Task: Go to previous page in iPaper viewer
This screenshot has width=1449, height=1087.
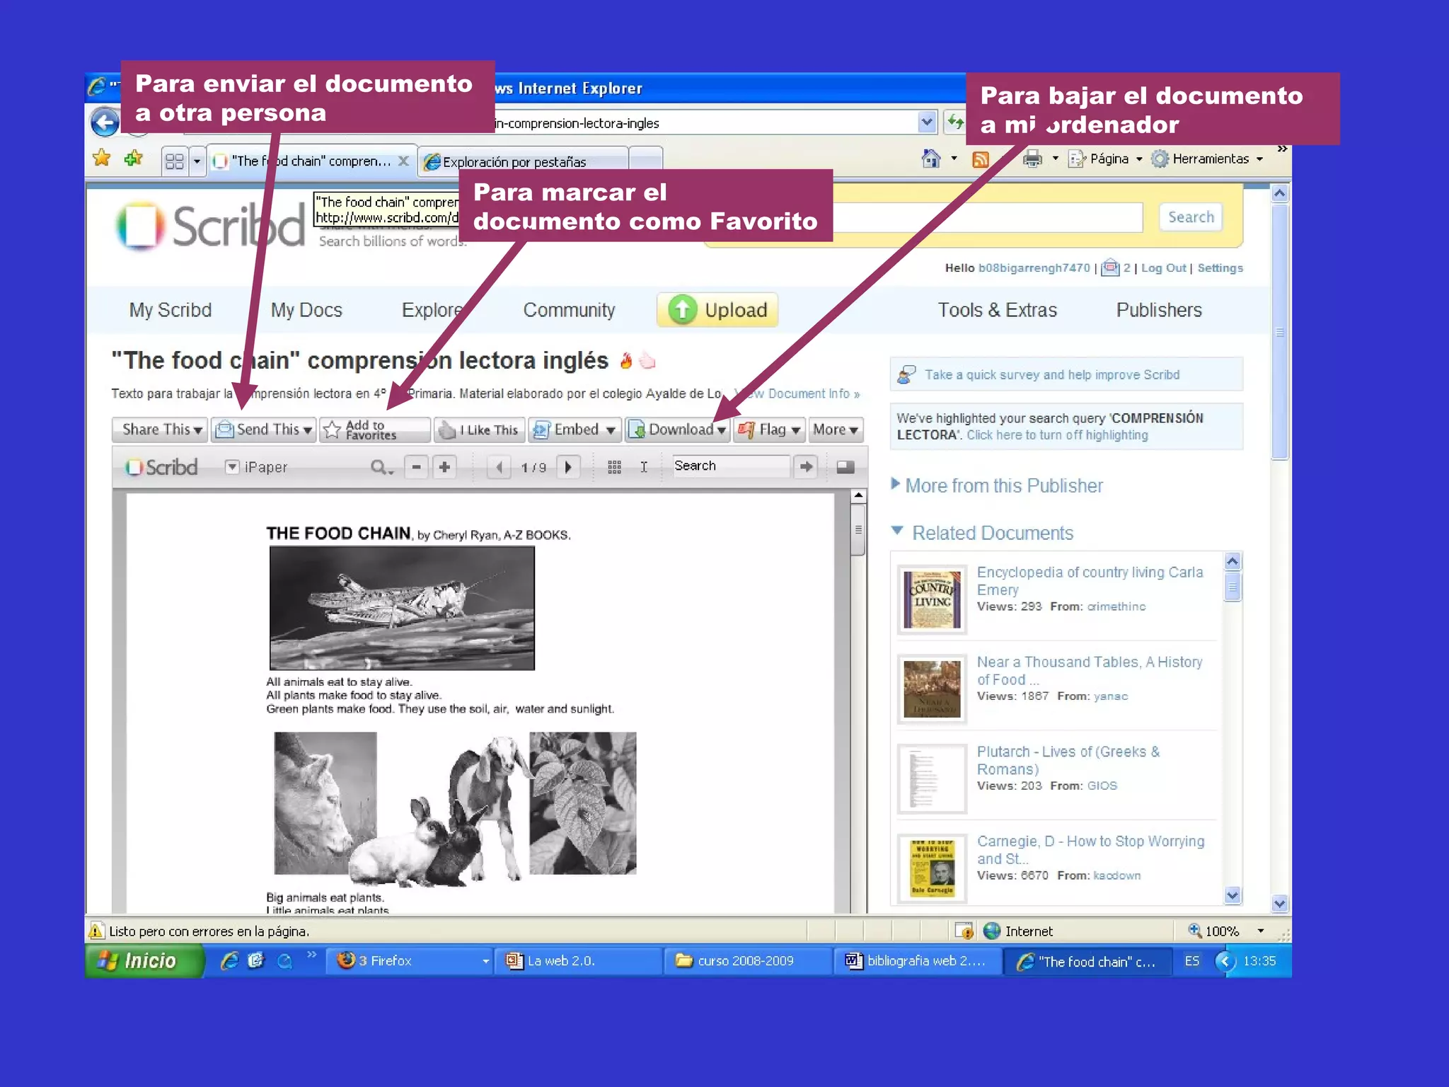Action: coord(500,467)
